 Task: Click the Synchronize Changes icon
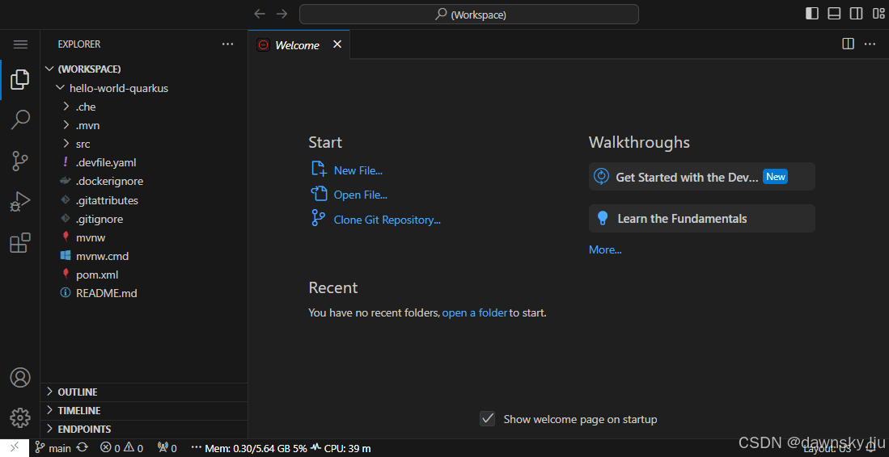pyautogui.click(x=83, y=448)
